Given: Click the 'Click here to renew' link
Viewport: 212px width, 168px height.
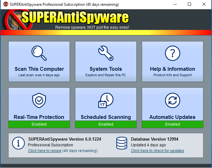Looking at the screenshot, I should click(x=44, y=151).
